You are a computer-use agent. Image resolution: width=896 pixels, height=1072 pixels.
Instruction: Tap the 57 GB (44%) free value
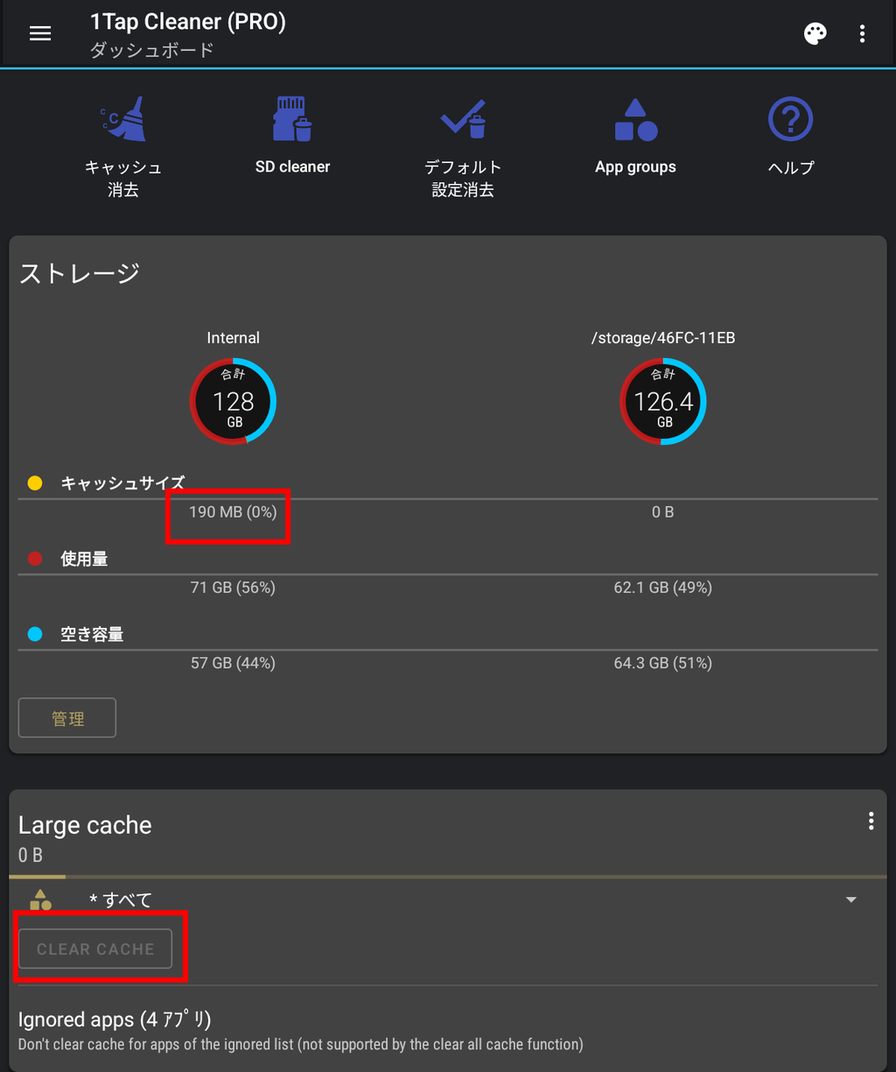click(233, 663)
